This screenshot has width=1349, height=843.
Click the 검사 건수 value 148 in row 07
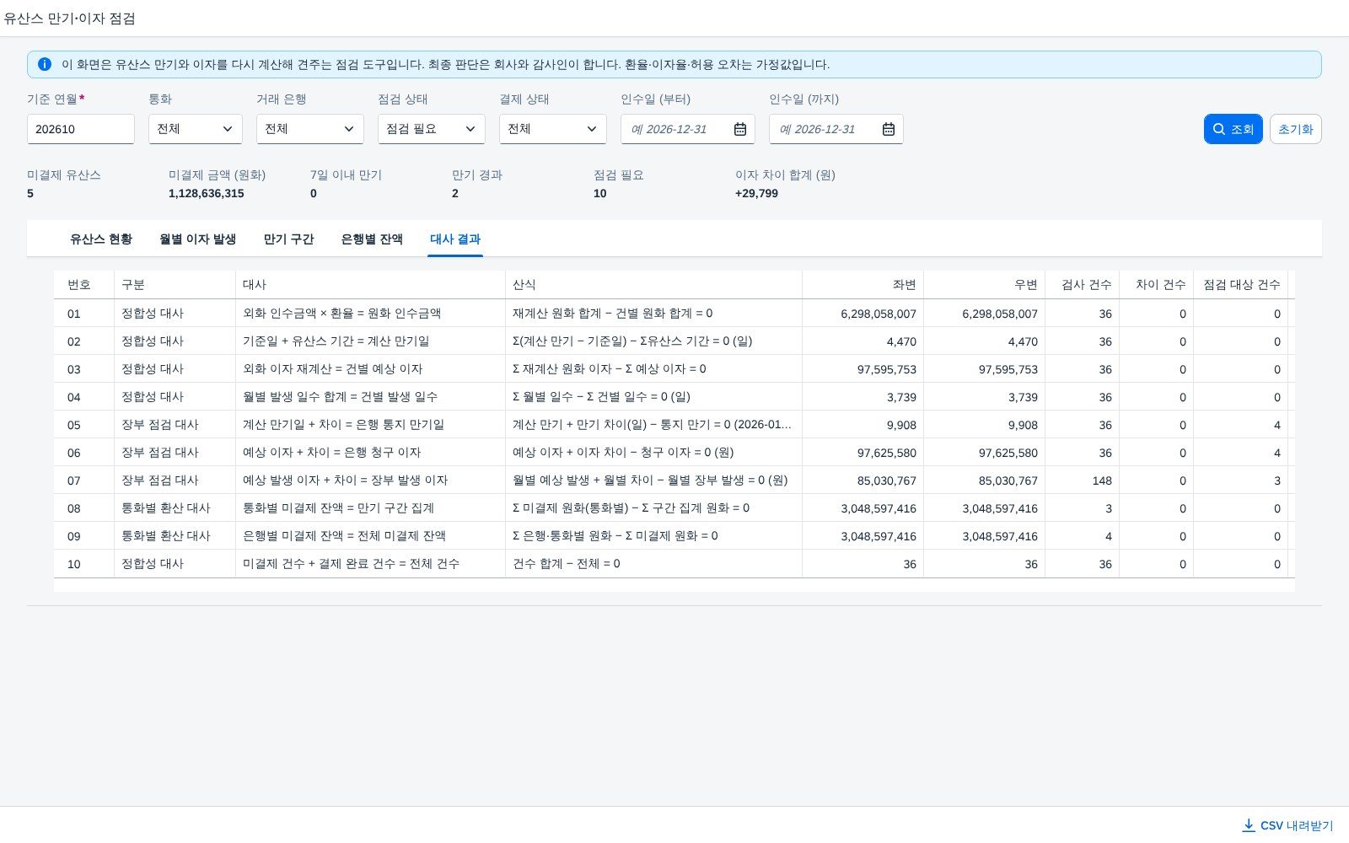(1102, 481)
